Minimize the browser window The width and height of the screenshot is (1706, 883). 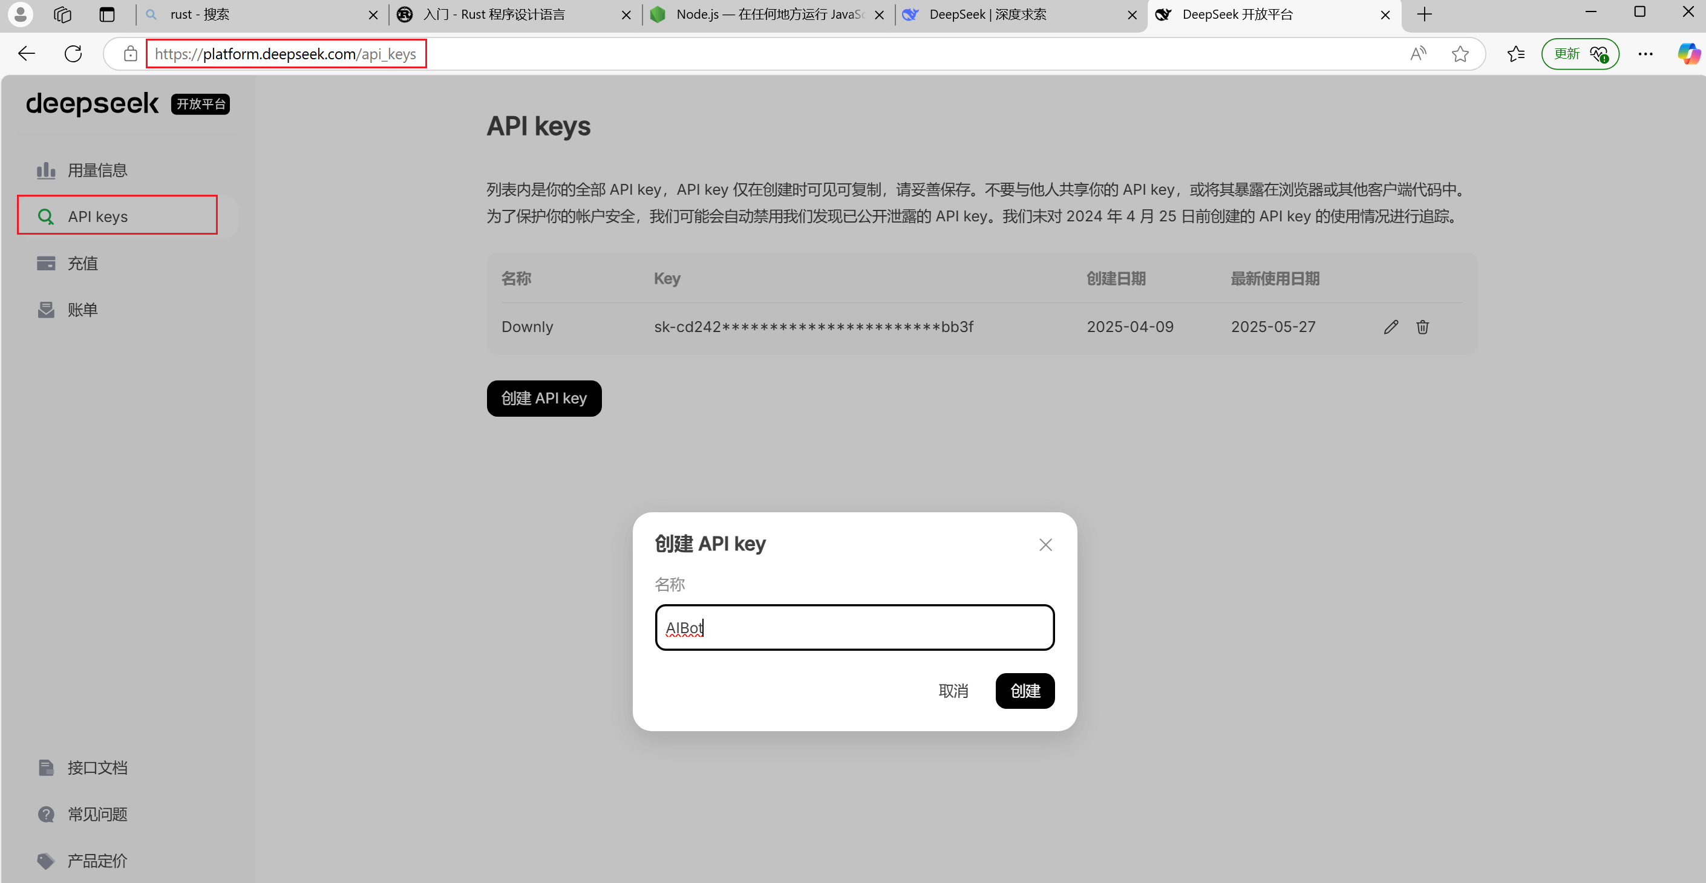pyautogui.click(x=1591, y=13)
